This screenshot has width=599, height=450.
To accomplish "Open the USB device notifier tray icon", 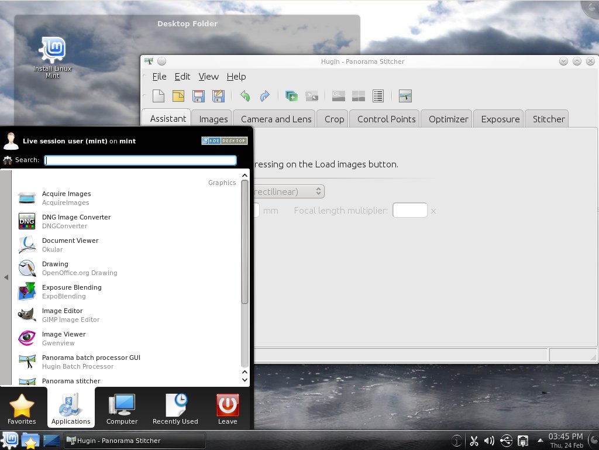I will [506, 441].
